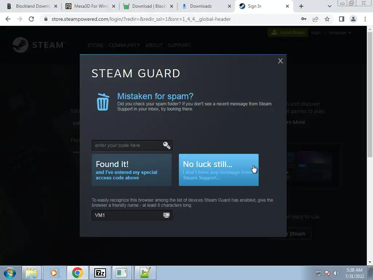
Task: Click the Install Steam button
Action: (x=288, y=32)
